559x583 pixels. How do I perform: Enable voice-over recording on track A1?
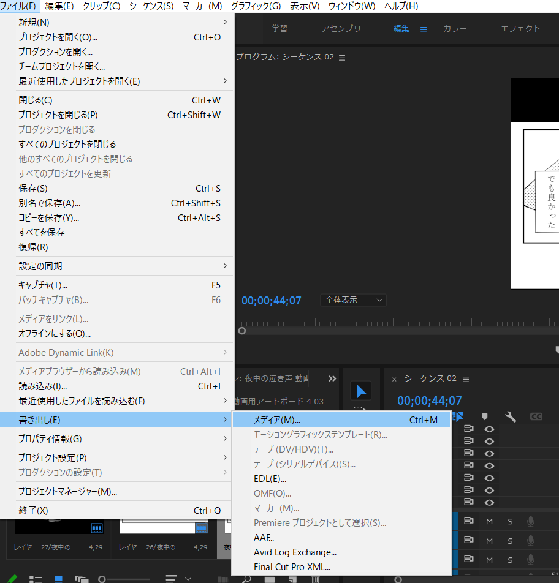(530, 521)
